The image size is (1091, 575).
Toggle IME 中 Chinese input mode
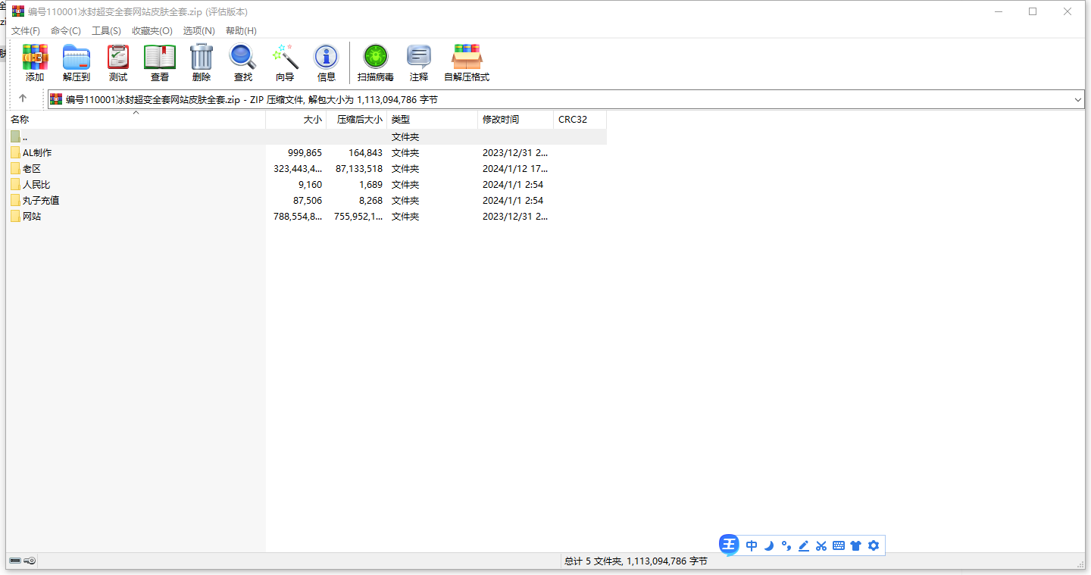[752, 545]
